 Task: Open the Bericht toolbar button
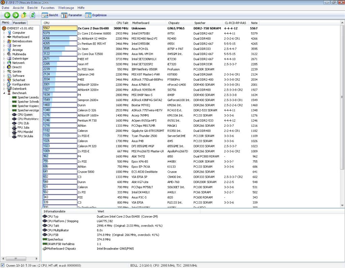[x=50, y=15]
